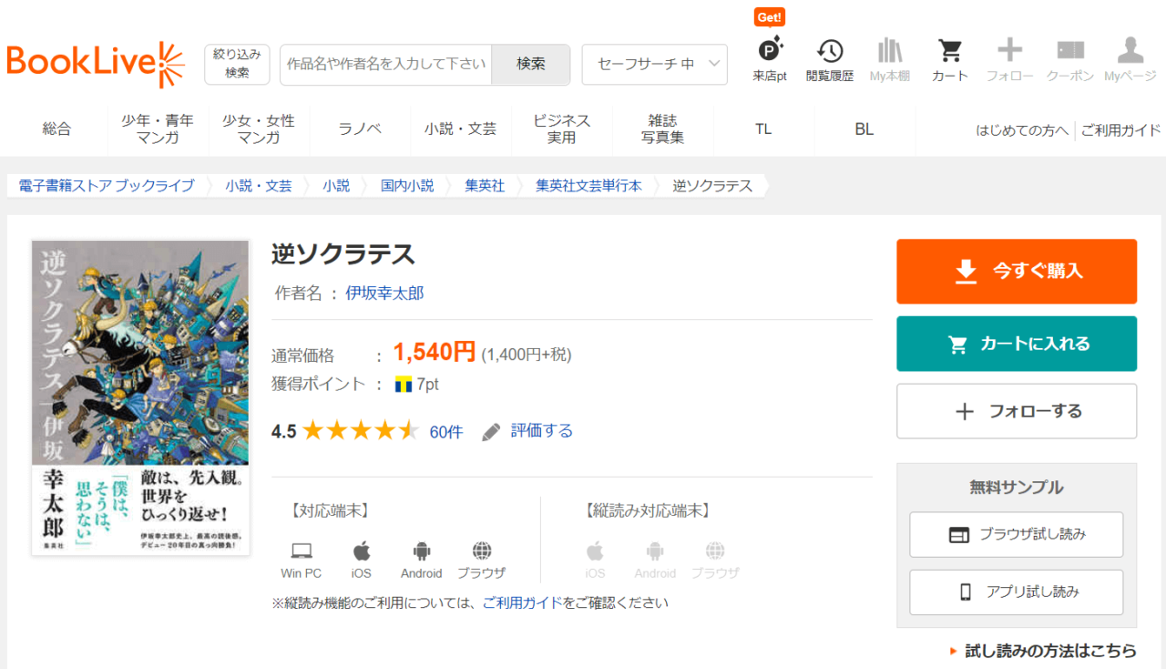
Task: Open the 来店pt points icon
Action: (770, 51)
